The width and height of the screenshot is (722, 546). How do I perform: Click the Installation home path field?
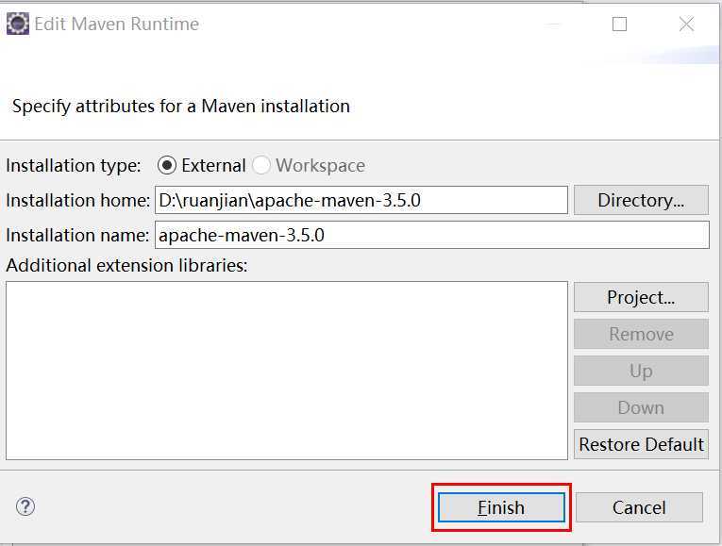point(361,200)
